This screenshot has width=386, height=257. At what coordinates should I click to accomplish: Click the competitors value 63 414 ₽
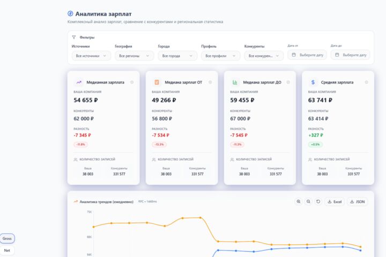pyautogui.click(x=318, y=118)
